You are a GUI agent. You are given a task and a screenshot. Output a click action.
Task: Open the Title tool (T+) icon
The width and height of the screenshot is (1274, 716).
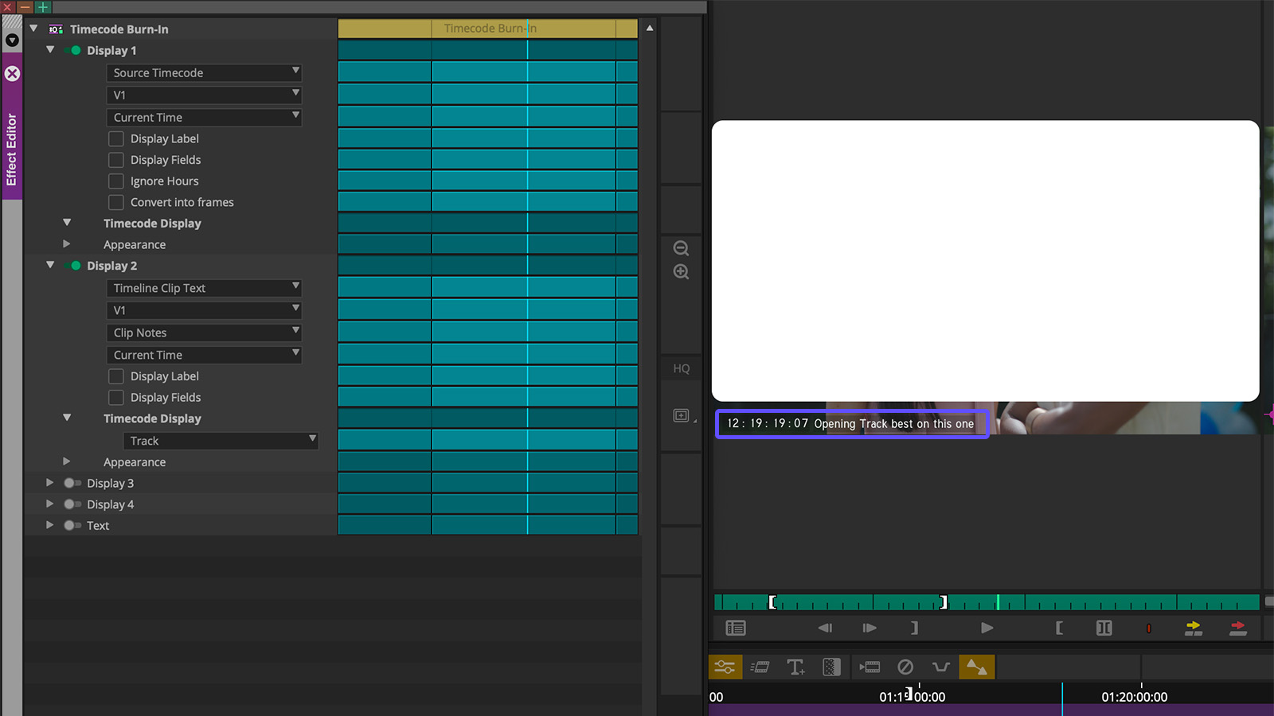tap(795, 667)
